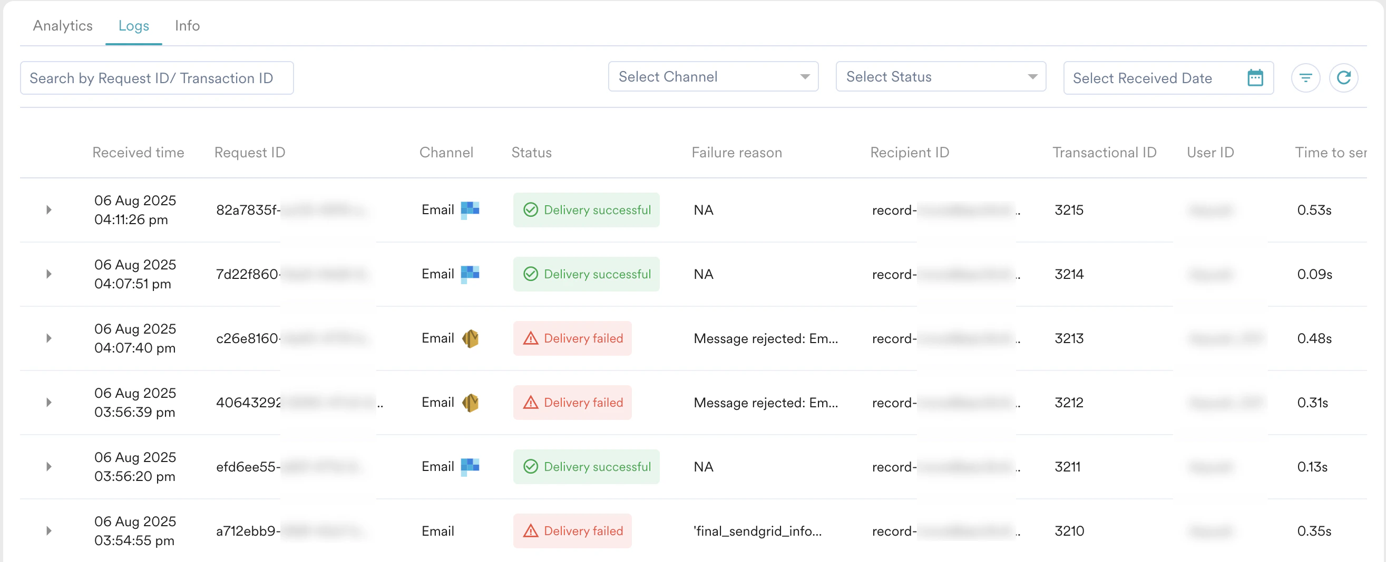The width and height of the screenshot is (1386, 562).
Task: Click time to send value 0.13s
Action: 1312,467
